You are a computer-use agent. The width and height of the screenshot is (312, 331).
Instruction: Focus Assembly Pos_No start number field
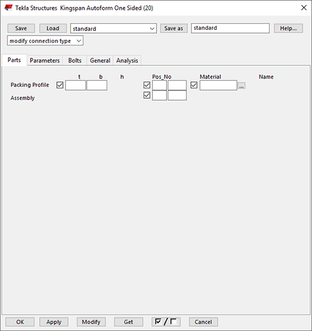(x=177, y=95)
